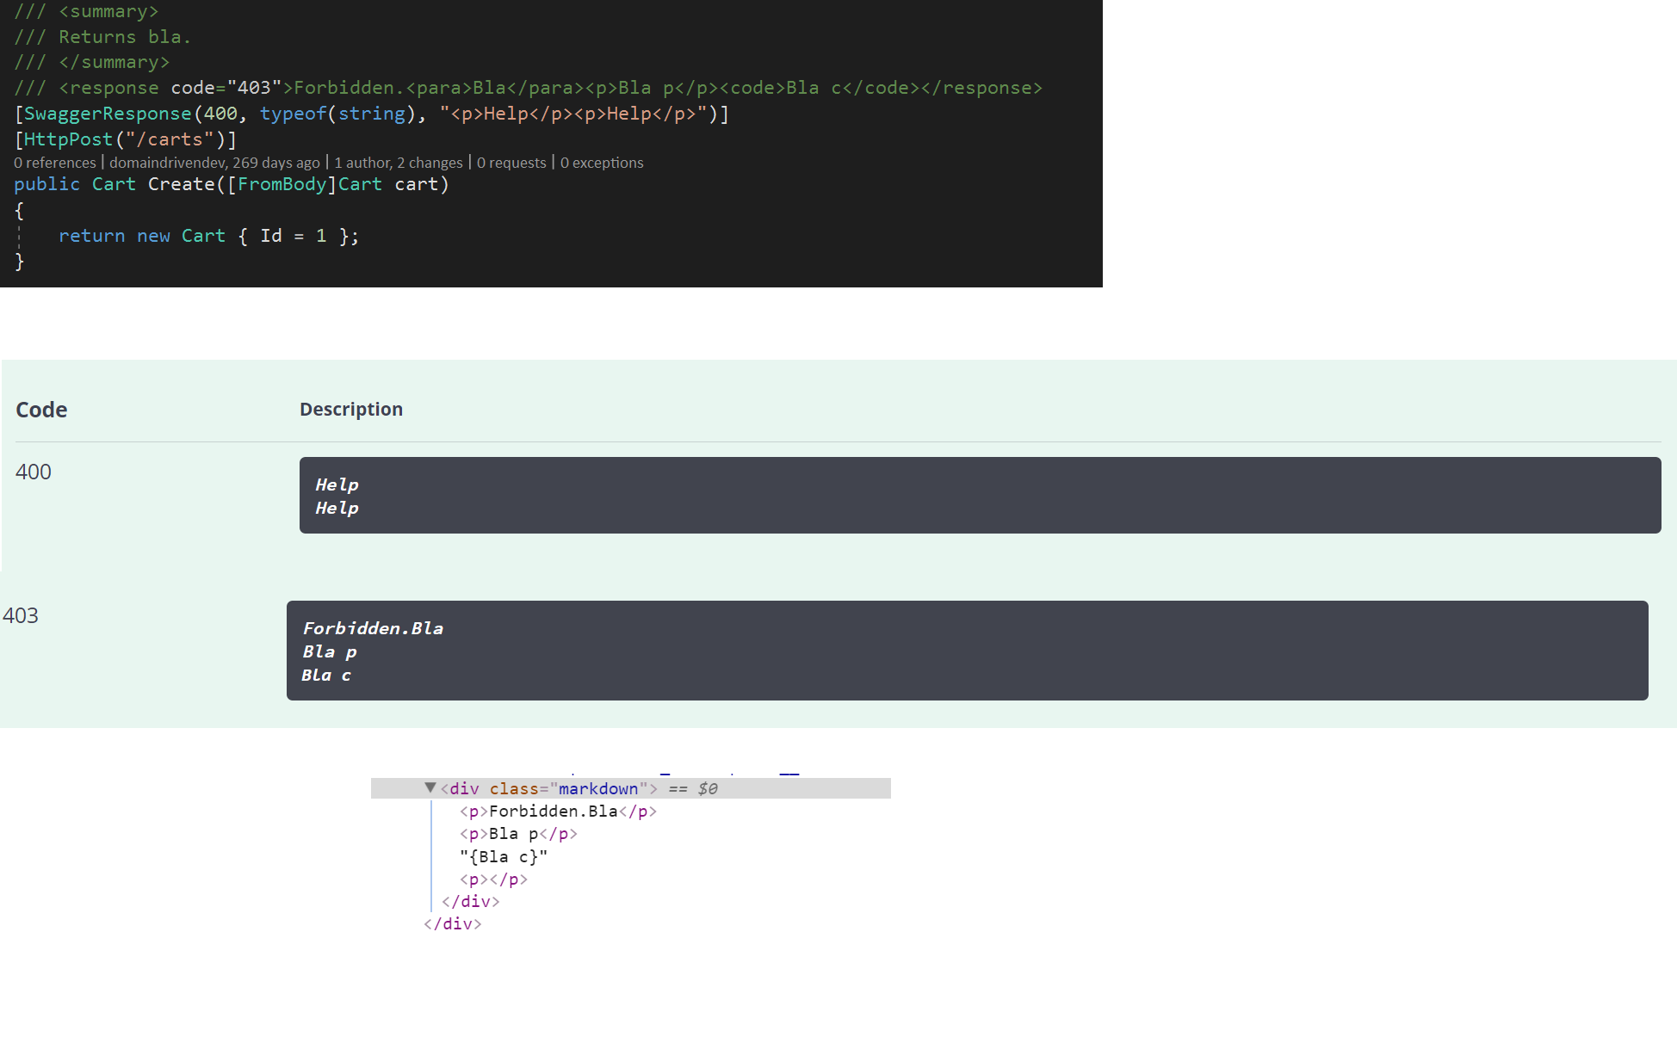
Task: Select the 403 response code cell
Action: [x=21, y=615]
